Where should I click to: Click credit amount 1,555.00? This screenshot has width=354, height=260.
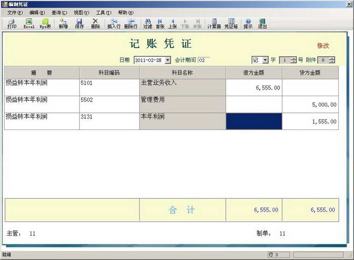pos(310,121)
